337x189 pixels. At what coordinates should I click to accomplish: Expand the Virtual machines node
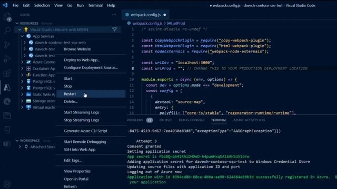pyautogui.click(x=22, y=107)
